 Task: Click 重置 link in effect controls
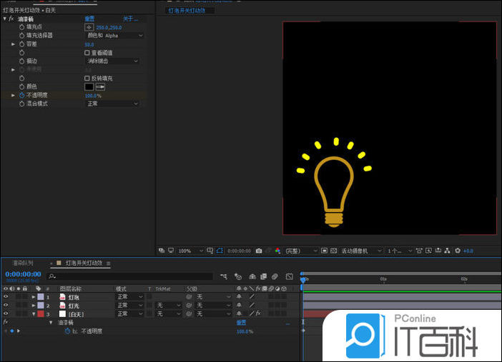[89, 18]
